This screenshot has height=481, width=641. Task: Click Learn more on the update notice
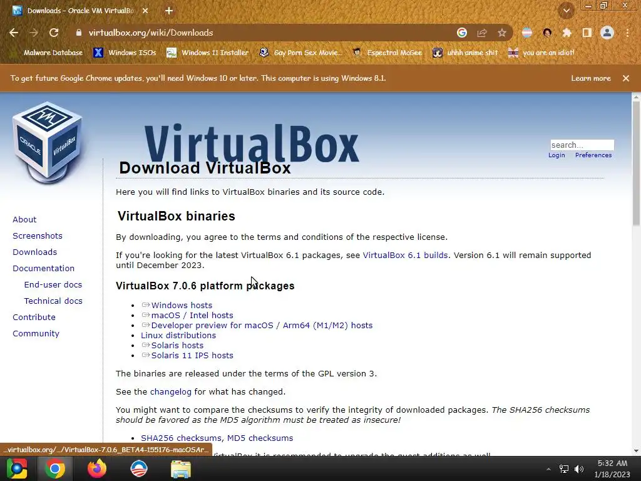[x=591, y=78]
